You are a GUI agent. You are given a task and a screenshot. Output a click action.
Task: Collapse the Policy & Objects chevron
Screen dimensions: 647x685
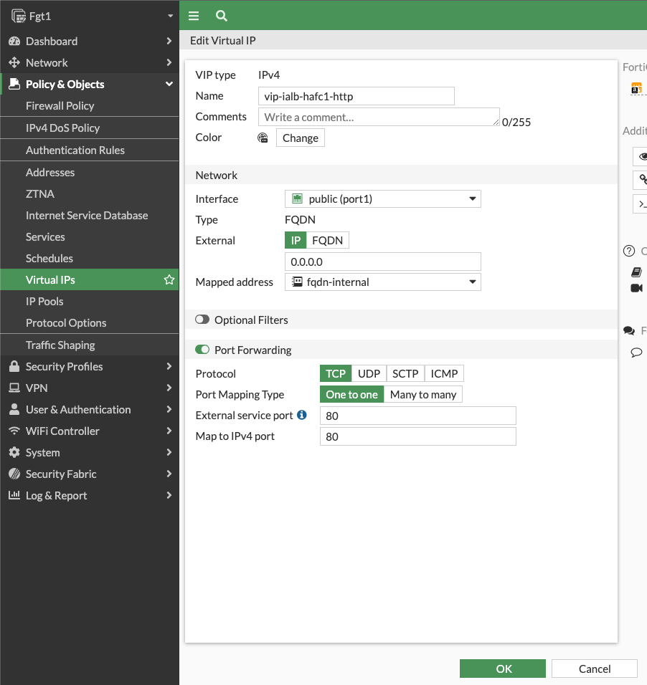169,84
